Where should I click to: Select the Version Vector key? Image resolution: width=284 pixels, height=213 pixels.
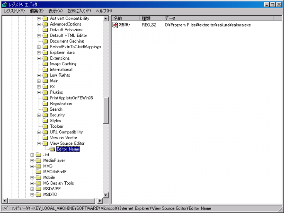[63, 138]
